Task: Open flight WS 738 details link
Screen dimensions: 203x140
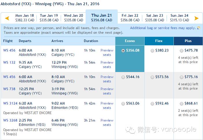Action: (x=9, y=89)
